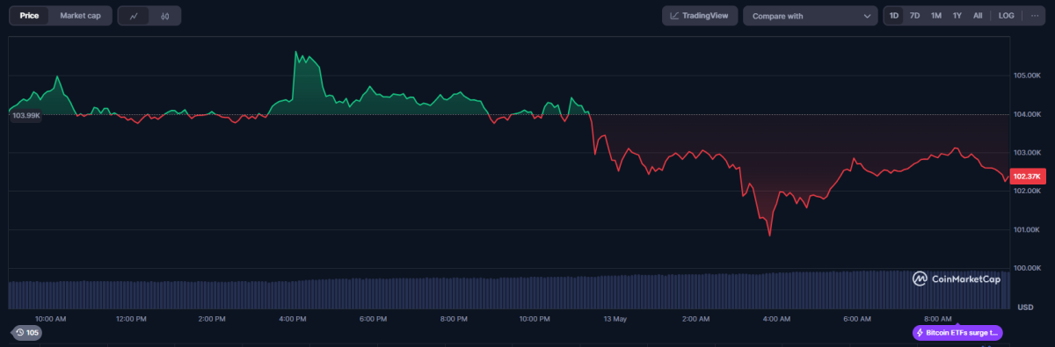Image resolution: width=1055 pixels, height=347 pixels.
Task: Open the more options ellipsis menu
Action: point(1035,16)
